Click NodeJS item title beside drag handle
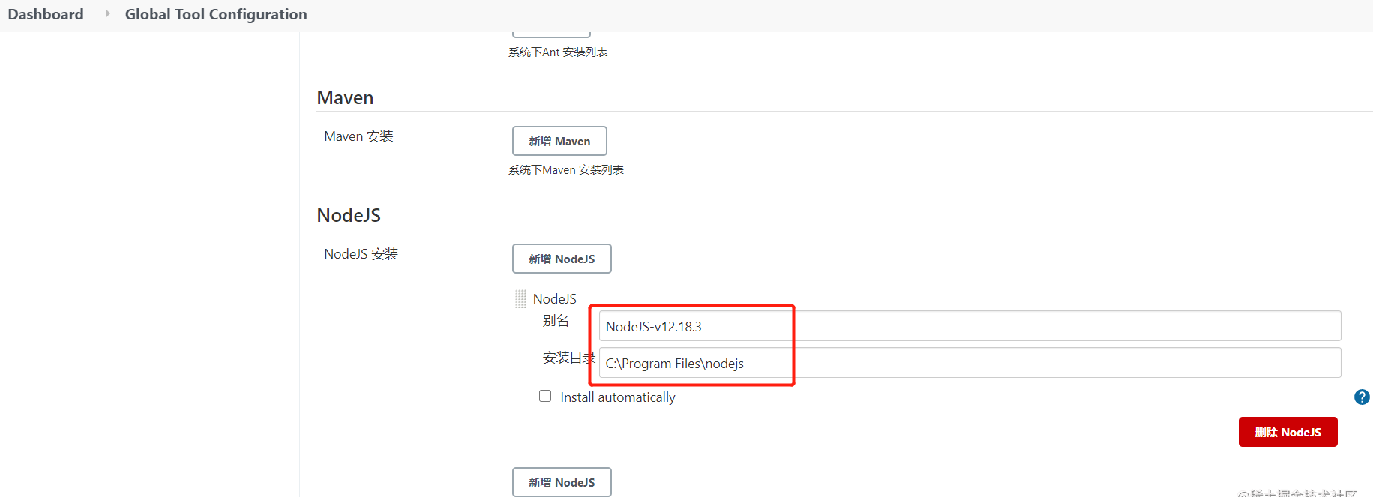The height and width of the screenshot is (497, 1373). [555, 299]
